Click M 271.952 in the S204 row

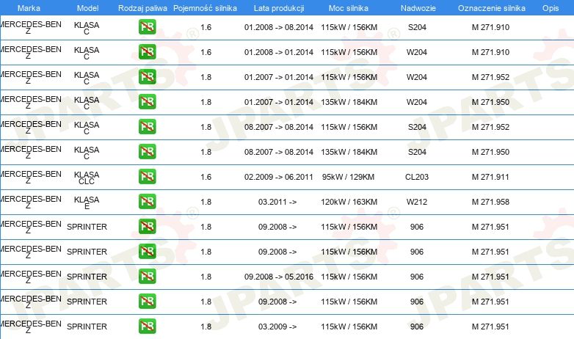[490, 127]
